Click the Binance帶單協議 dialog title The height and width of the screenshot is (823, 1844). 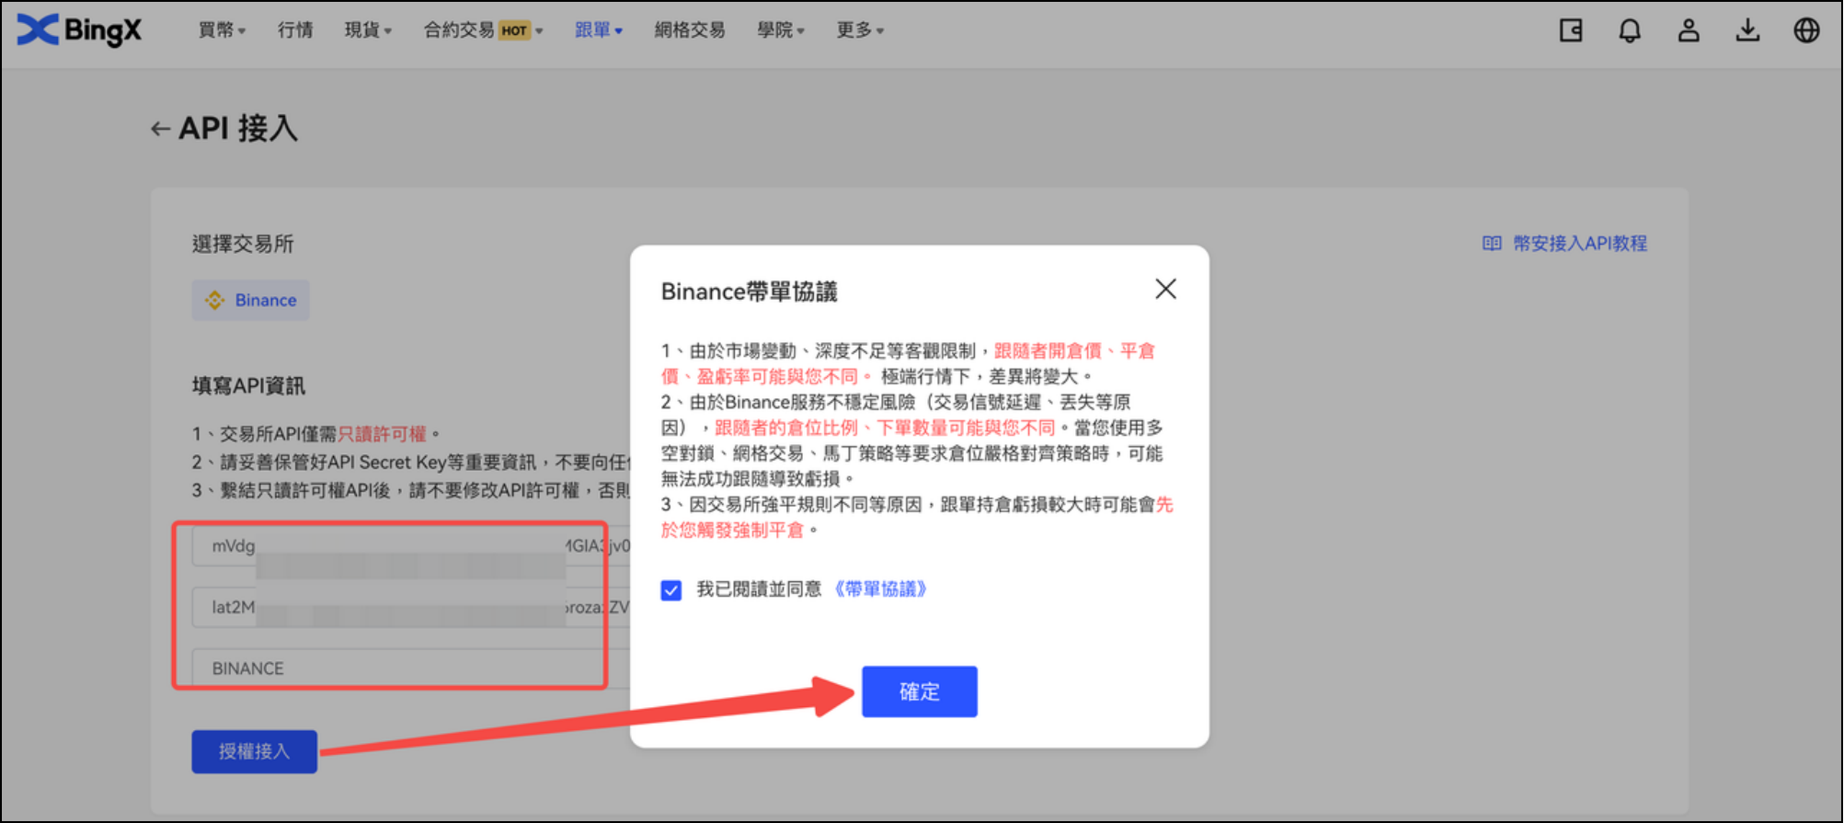click(x=749, y=291)
